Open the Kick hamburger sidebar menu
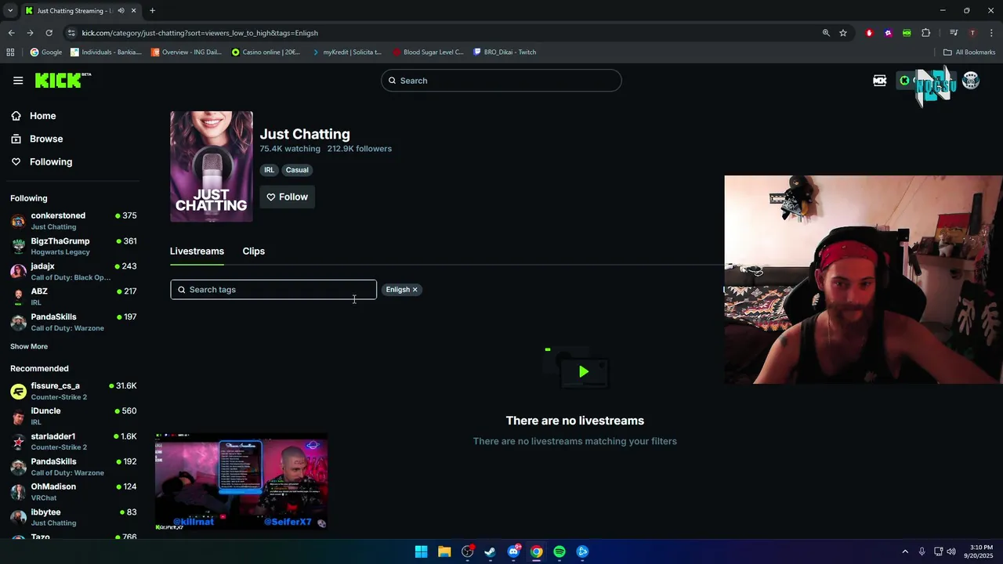 click(18, 81)
